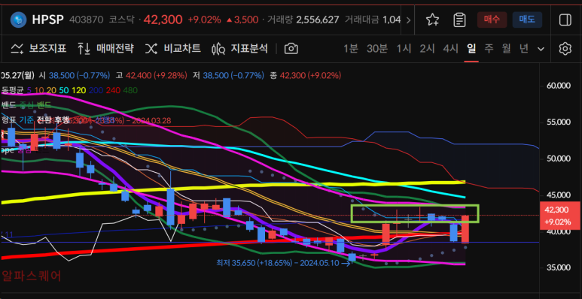582x299 pixels.
Task: Click the HPSP stock name
Action: click(x=48, y=20)
